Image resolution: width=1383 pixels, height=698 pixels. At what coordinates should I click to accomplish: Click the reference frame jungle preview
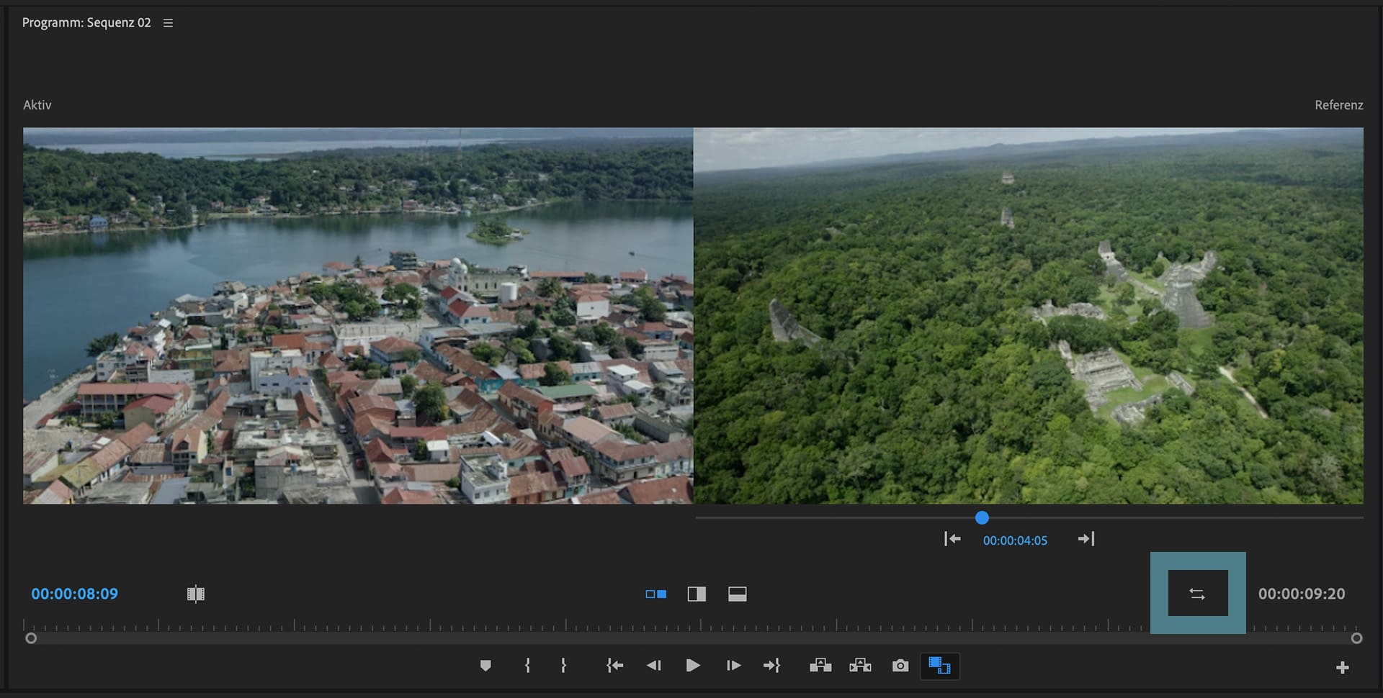click(1029, 316)
